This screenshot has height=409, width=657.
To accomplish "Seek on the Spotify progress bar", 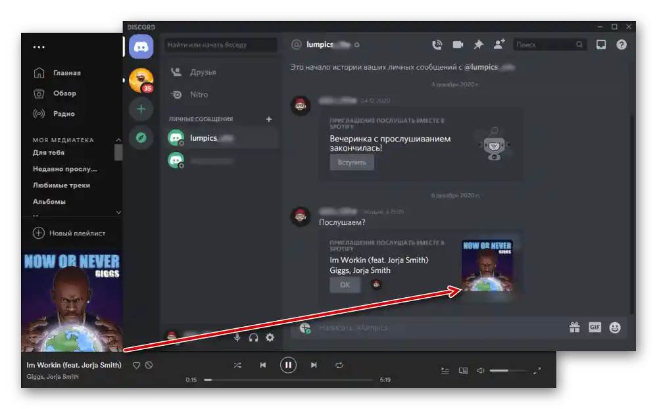I will point(288,379).
